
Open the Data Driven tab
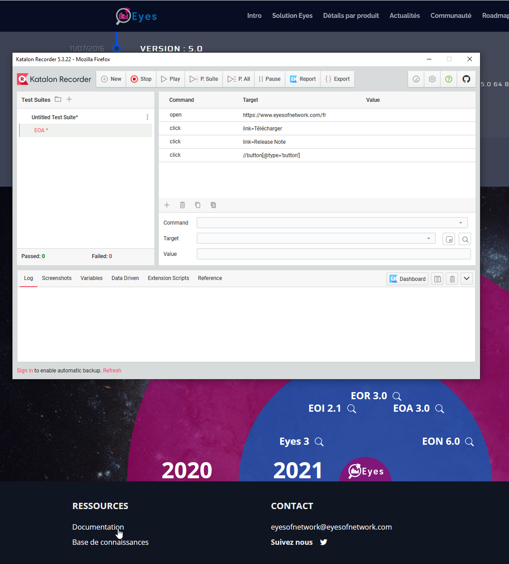pos(125,278)
